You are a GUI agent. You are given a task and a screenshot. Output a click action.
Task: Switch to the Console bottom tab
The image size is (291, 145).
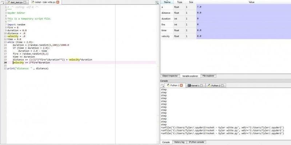pos(166,142)
